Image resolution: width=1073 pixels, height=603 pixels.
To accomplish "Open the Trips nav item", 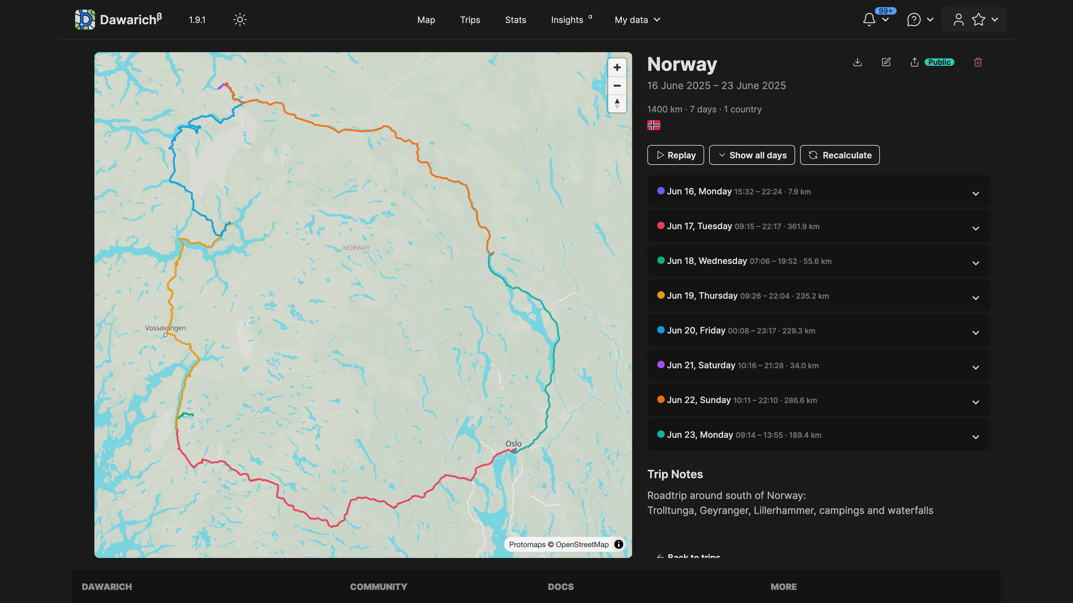I will coord(470,20).
